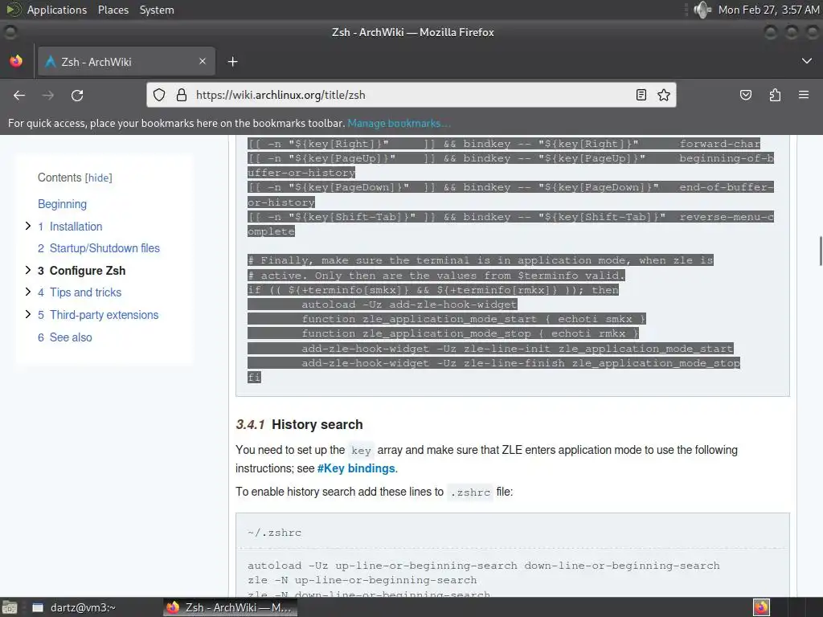This screenshot has height=617, width=823.
Task: Click the forward navigation arrow
Action: tap(48, 95)
